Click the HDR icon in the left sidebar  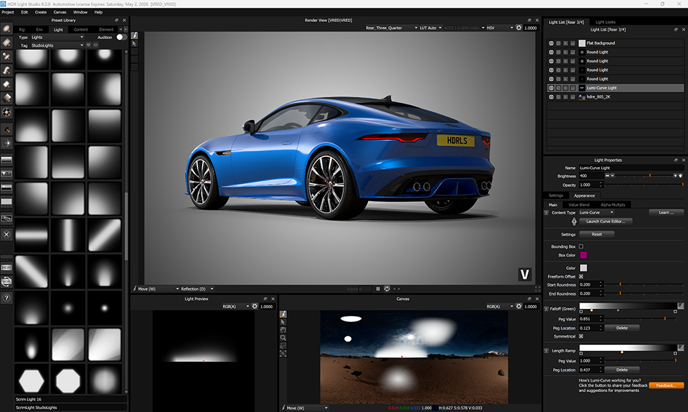(6, 266)
